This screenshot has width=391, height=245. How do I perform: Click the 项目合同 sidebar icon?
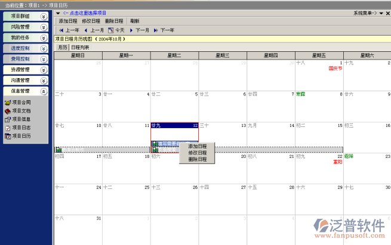7,103
